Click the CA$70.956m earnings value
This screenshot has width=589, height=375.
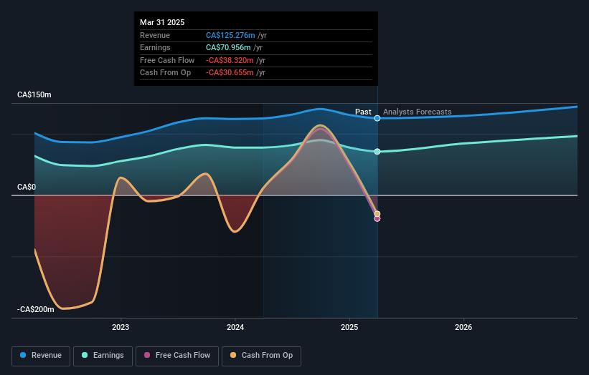pos(228,47)
